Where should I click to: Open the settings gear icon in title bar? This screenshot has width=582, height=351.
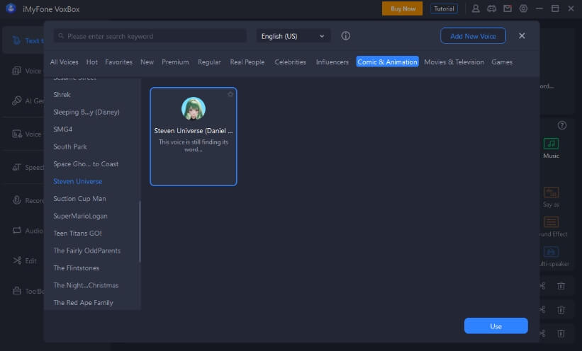[523, 8]
